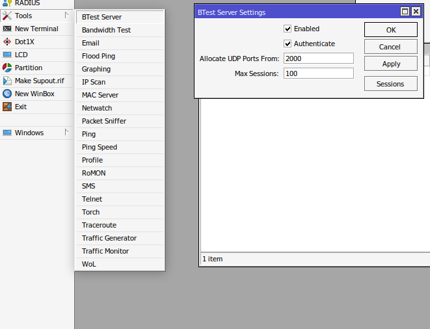The height and width of the screenshot is (329, 430).
Task: Expand the Tools submenu arrow
Action: click(66, 15)
